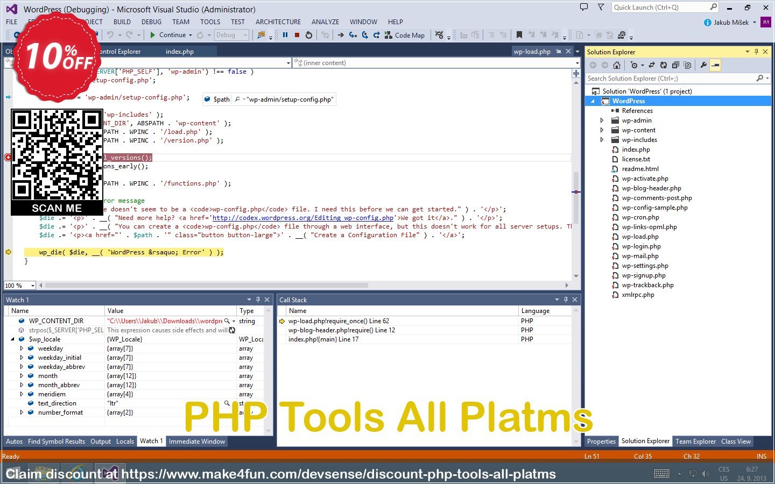Open the DEBUG menu
The width and height of the screenshot is (775, 484).
click(151, 22)
